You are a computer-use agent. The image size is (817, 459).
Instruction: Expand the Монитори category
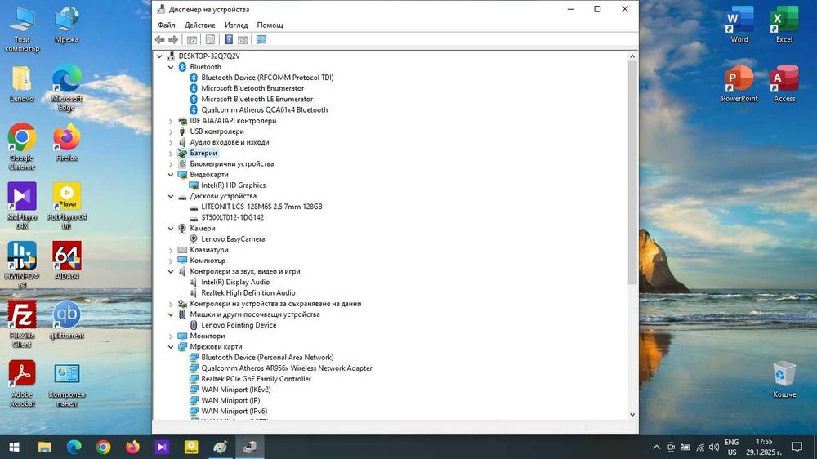pos(171,336)
